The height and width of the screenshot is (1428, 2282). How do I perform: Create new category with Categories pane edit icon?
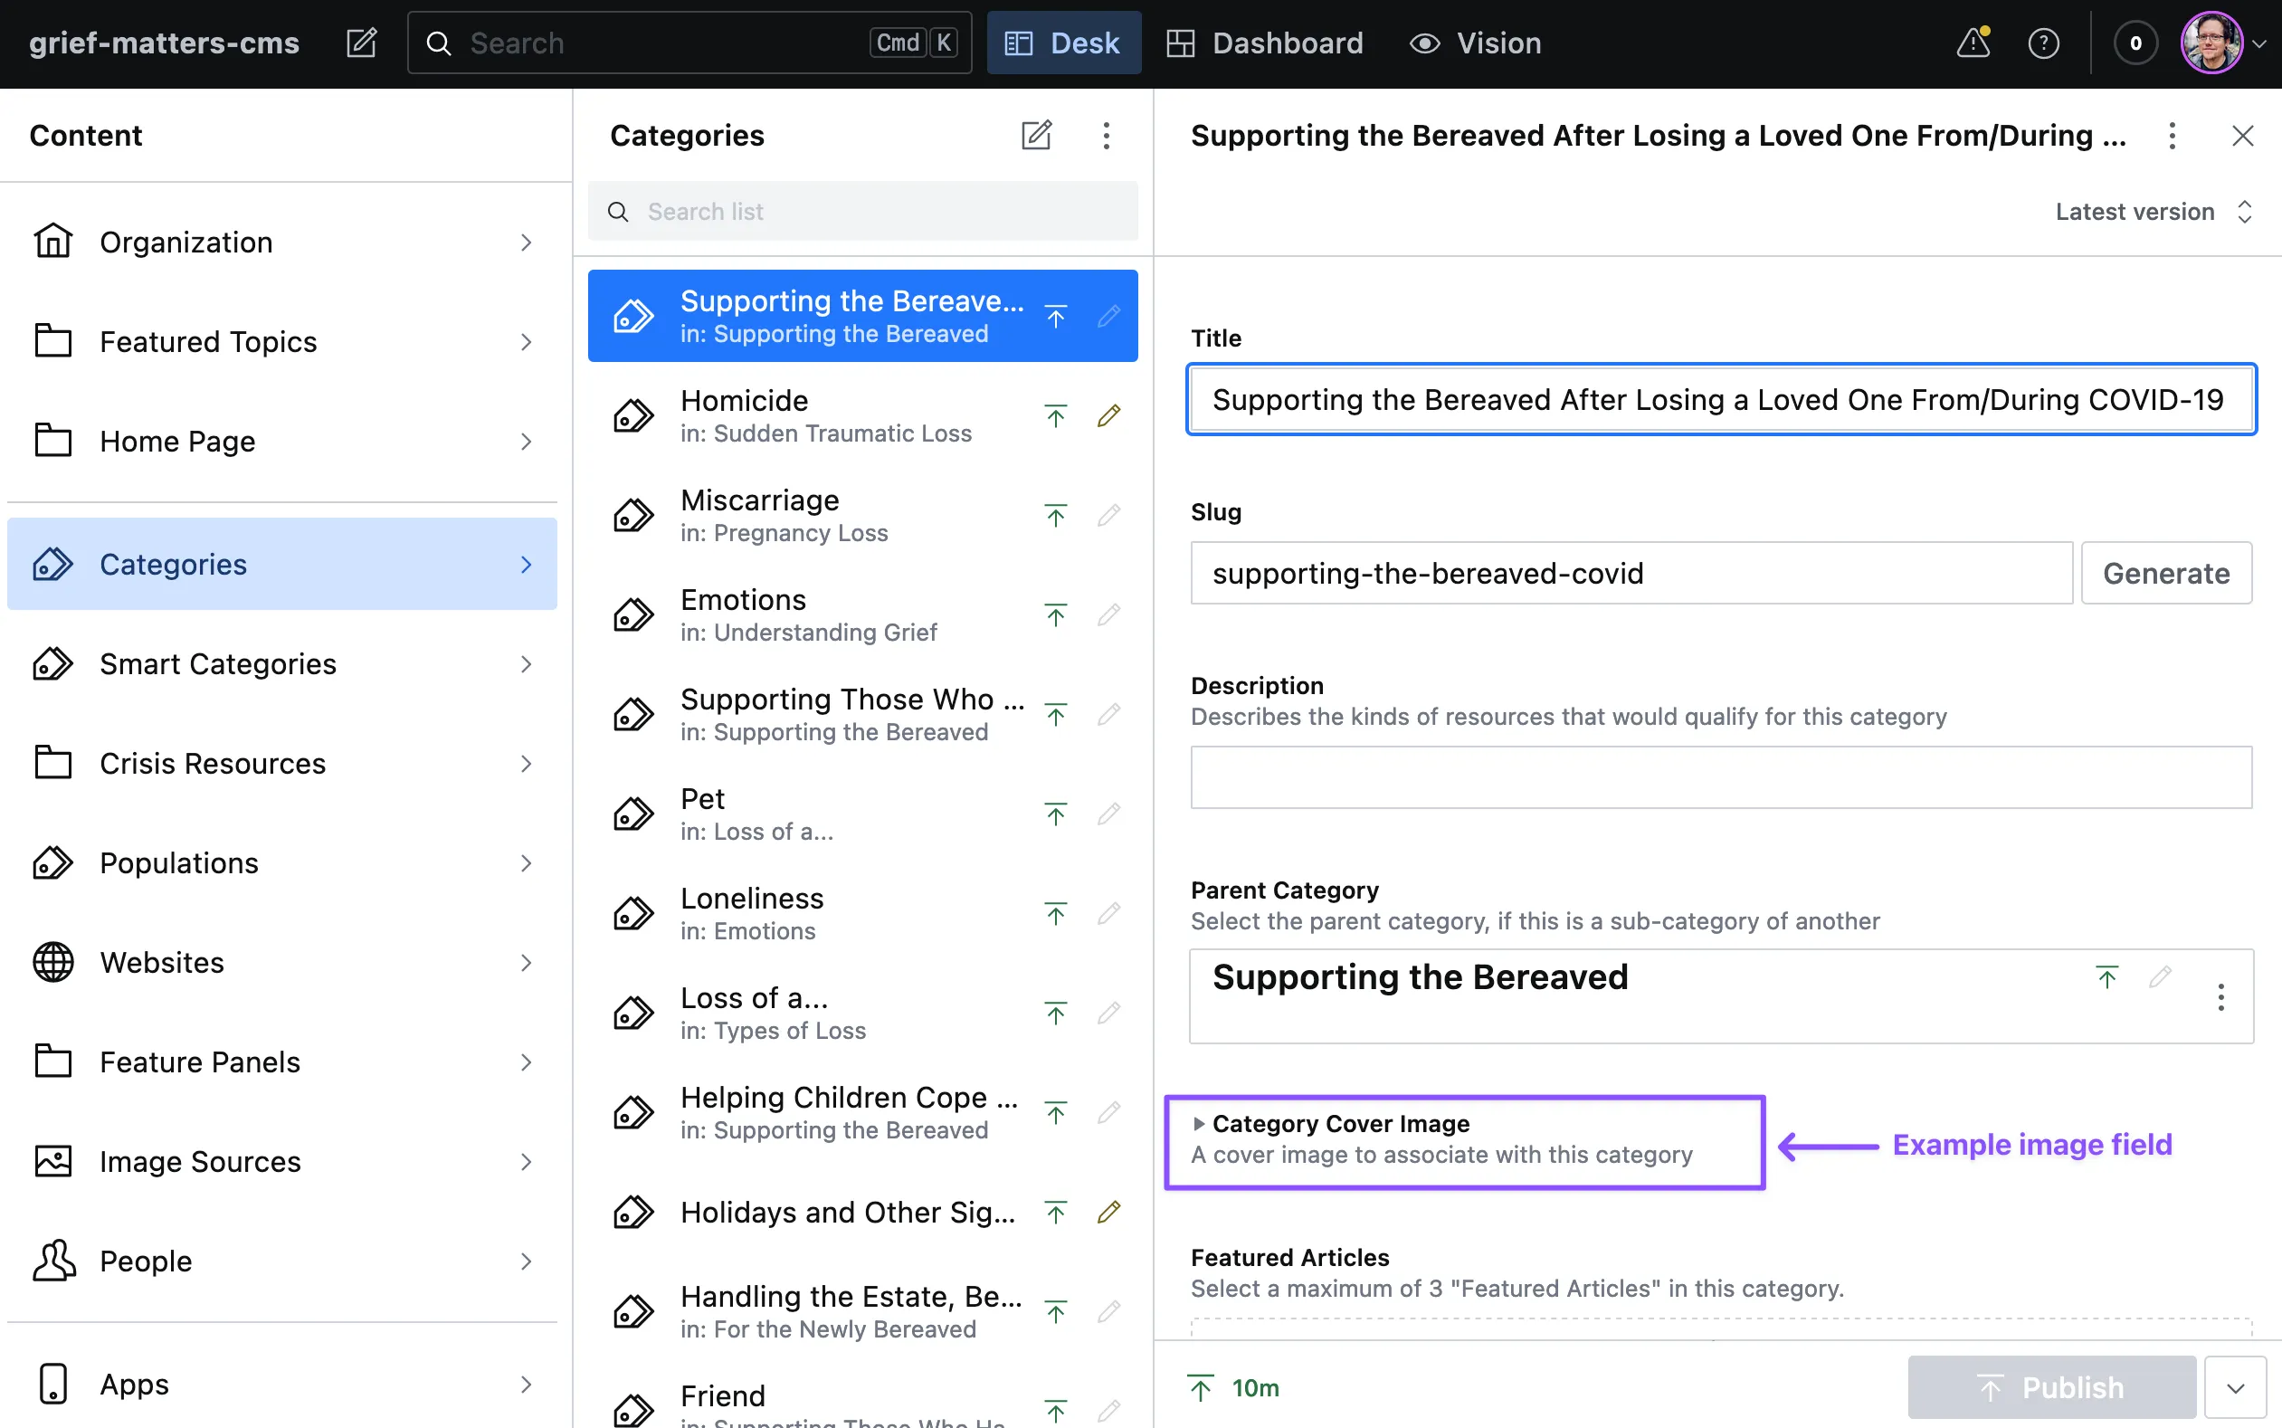point(1036,135)
